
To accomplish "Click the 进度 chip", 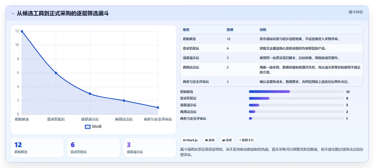I will pyautogui.click(x=227, y=140).
